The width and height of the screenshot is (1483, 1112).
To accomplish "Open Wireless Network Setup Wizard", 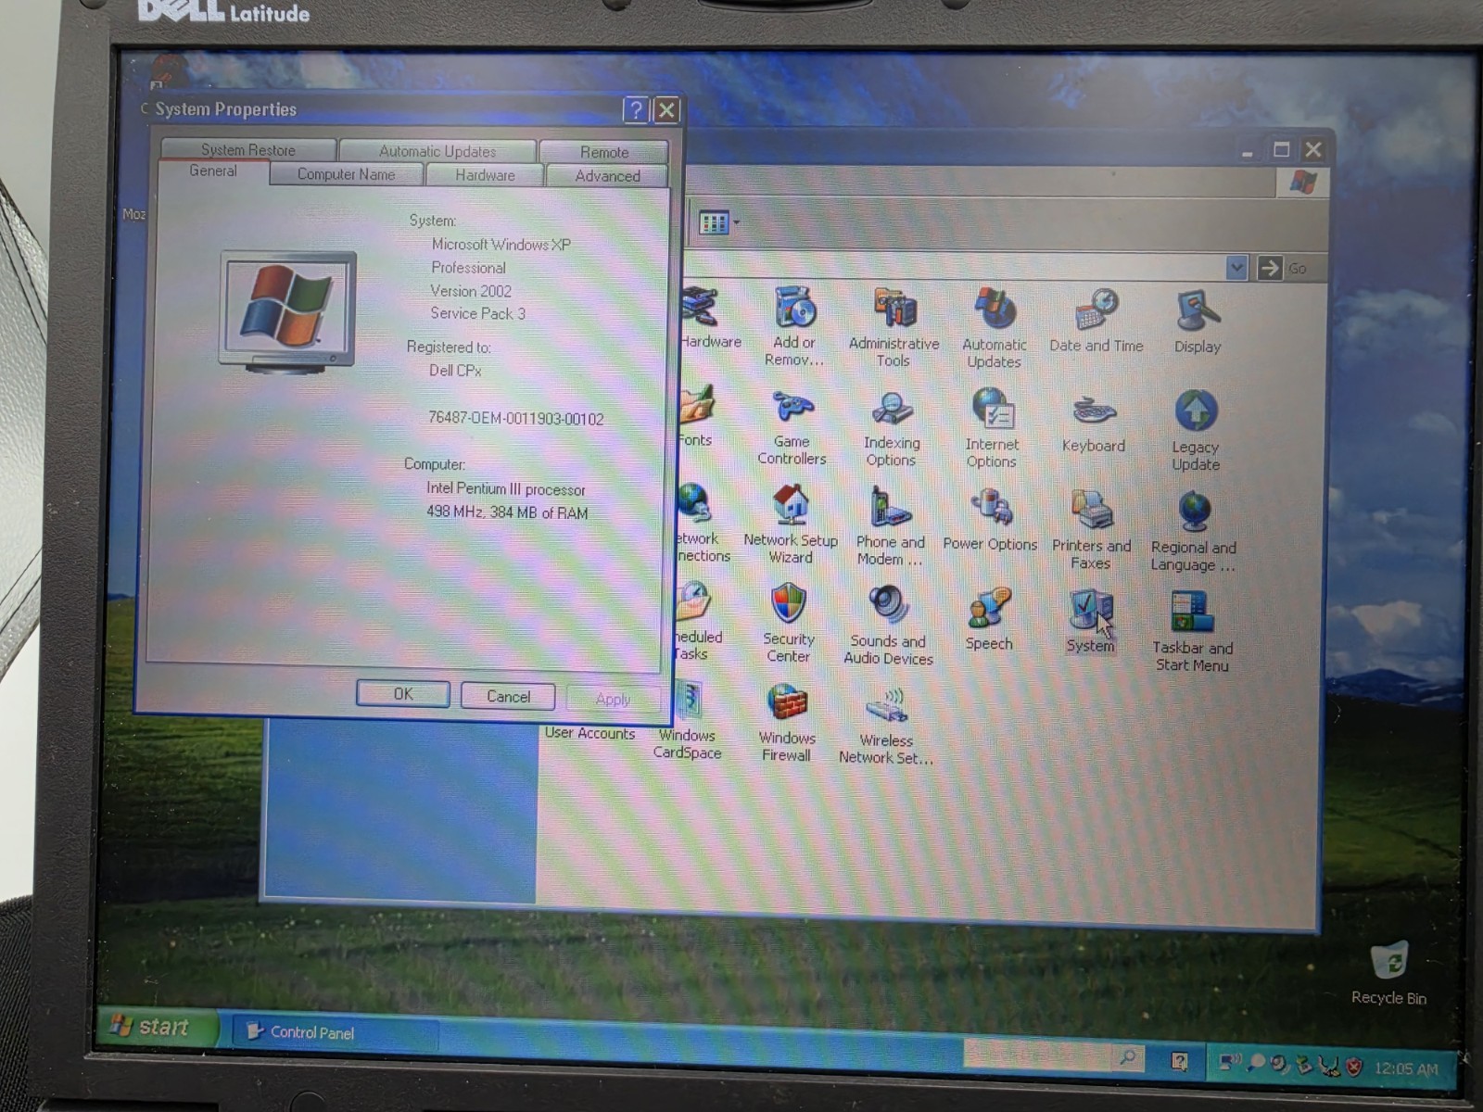I will 886,726.
